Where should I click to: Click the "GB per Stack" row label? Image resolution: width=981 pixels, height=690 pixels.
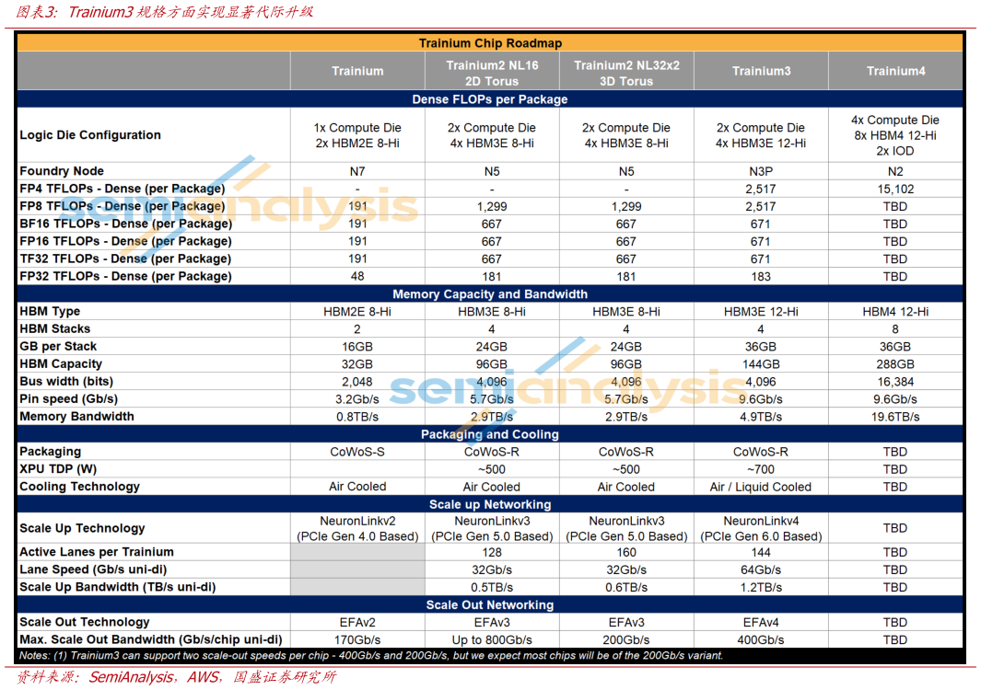click(x=57, y=346)
